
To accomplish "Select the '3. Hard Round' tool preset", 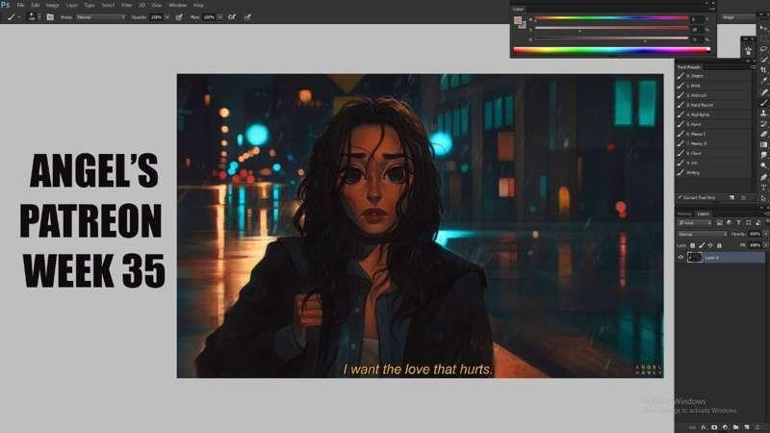I will click(713, 105).
